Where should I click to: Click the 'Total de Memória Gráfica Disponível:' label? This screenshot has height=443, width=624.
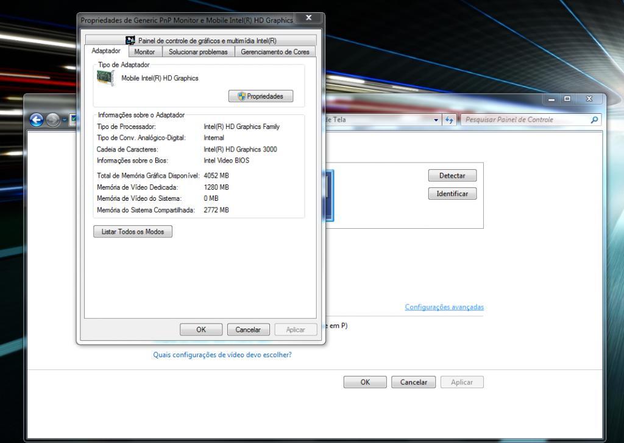coord(148,176)
